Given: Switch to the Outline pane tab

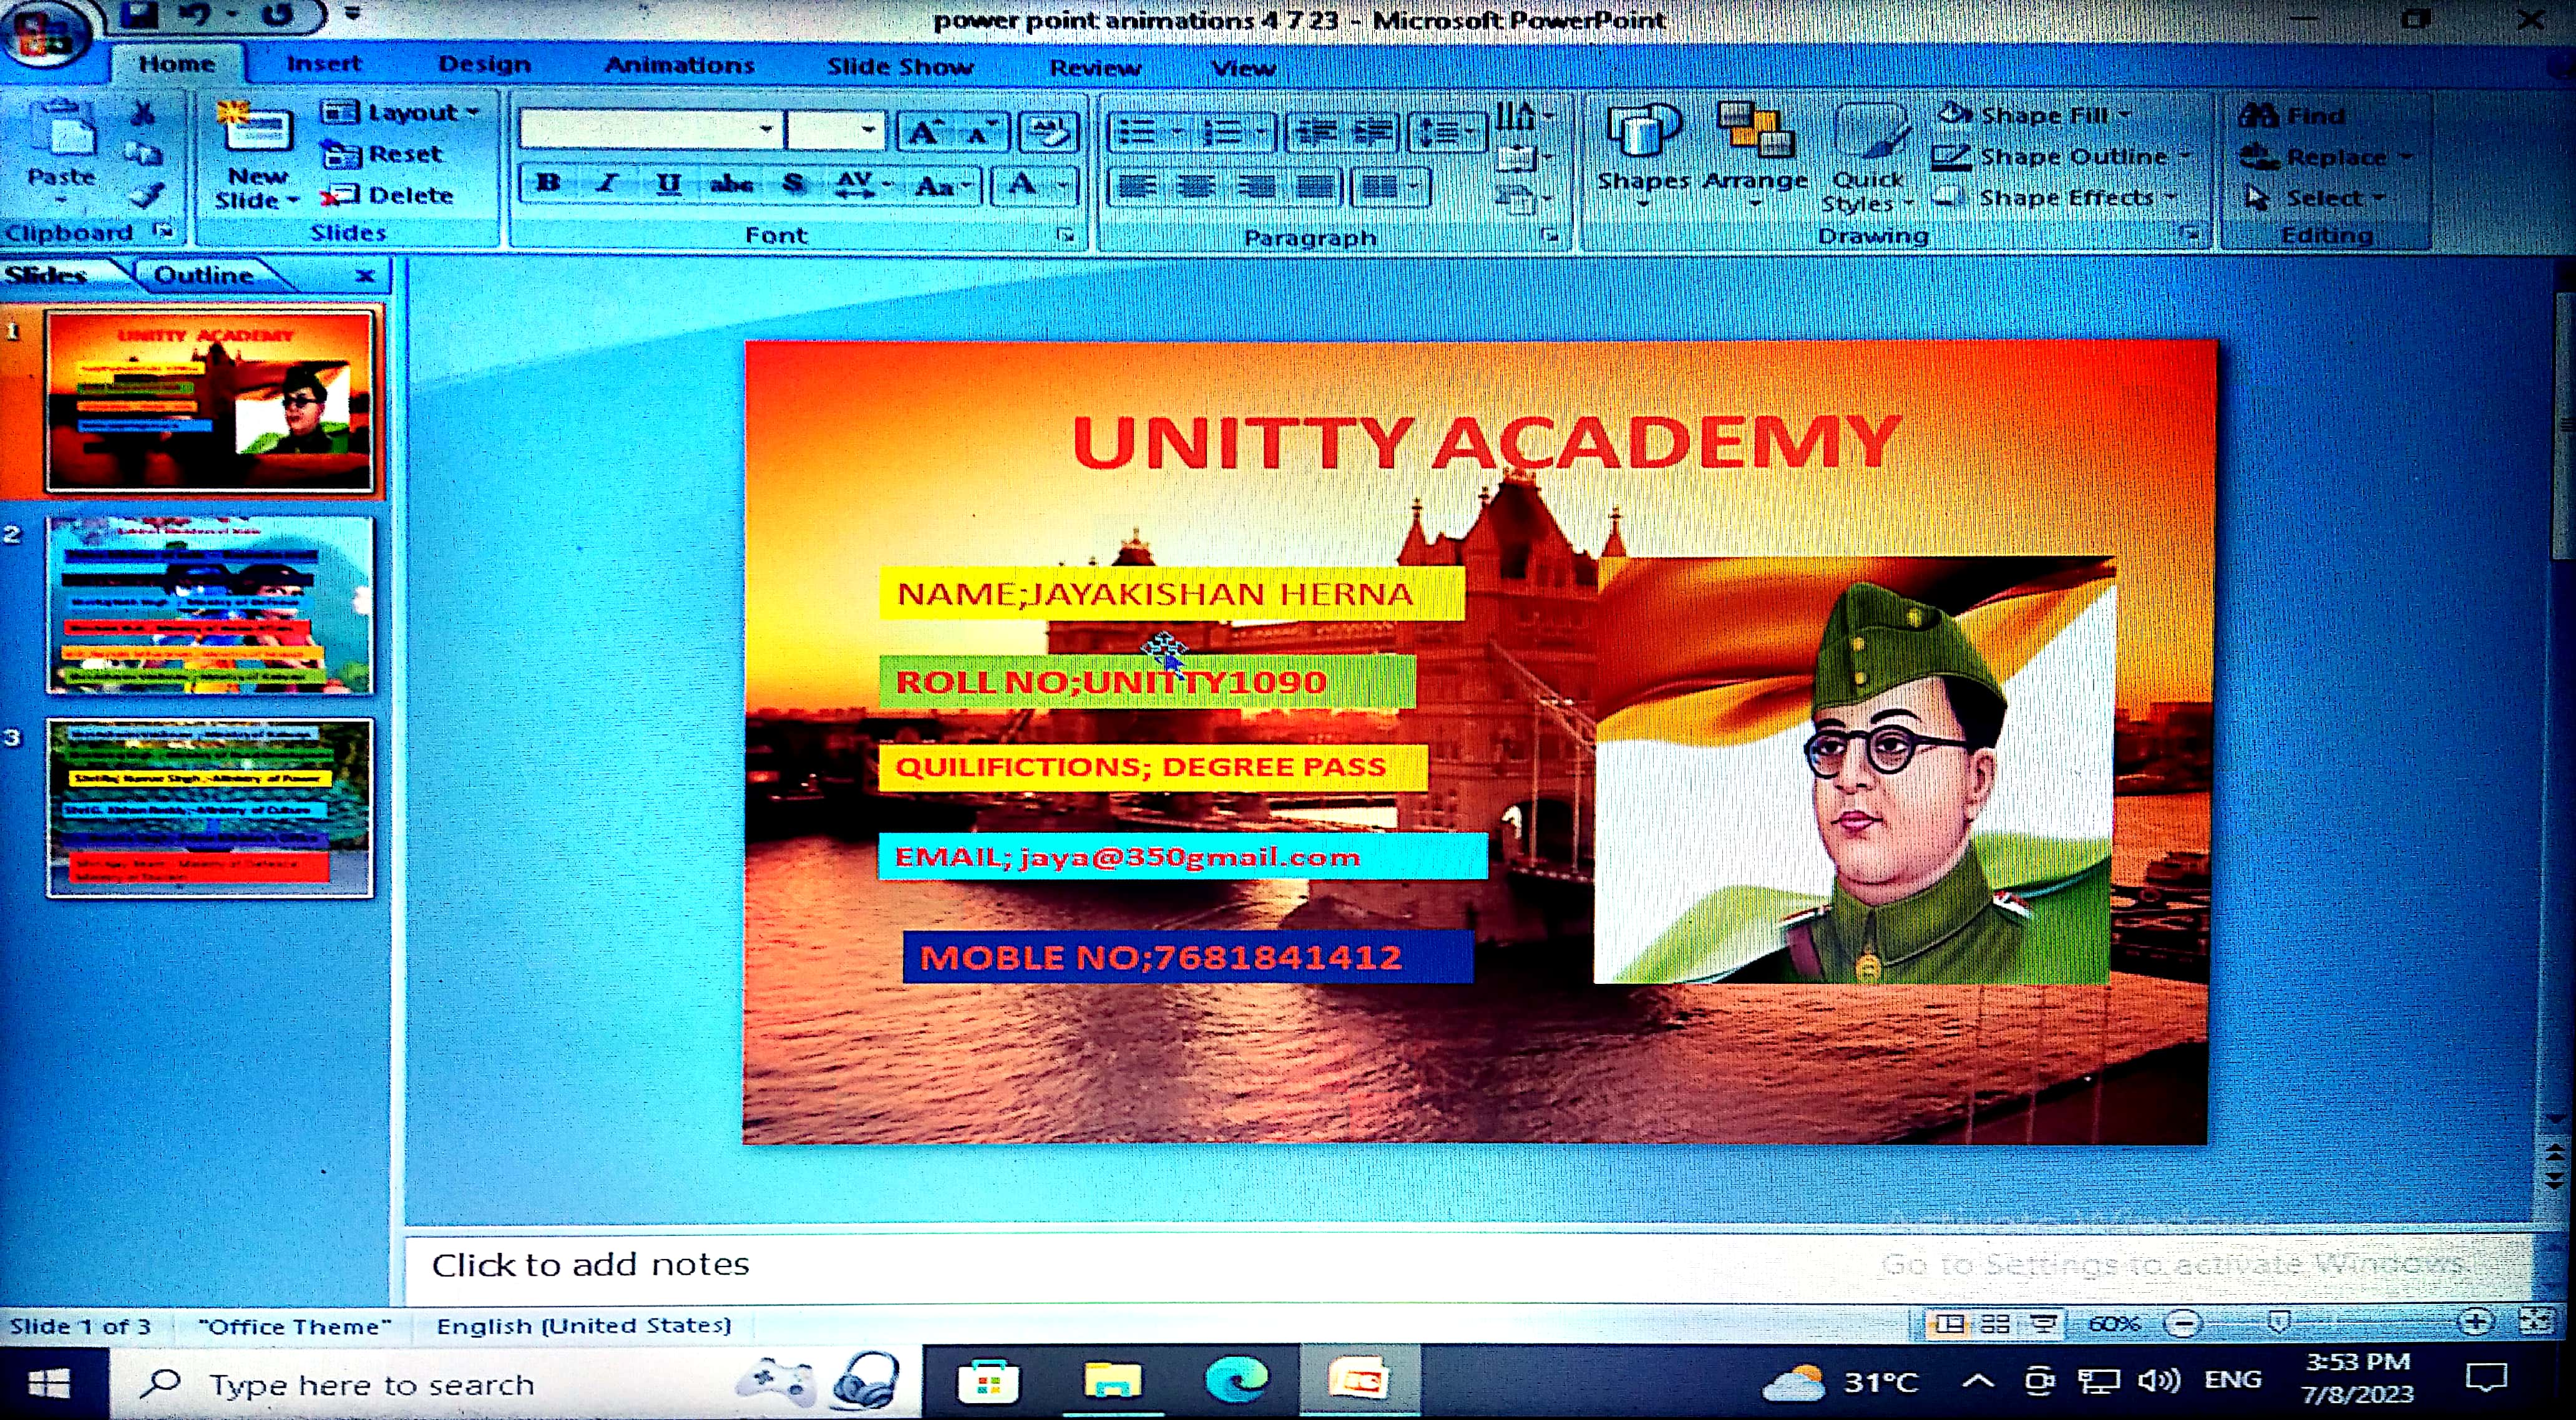Looking at the screenshot, I should (204, 275).
